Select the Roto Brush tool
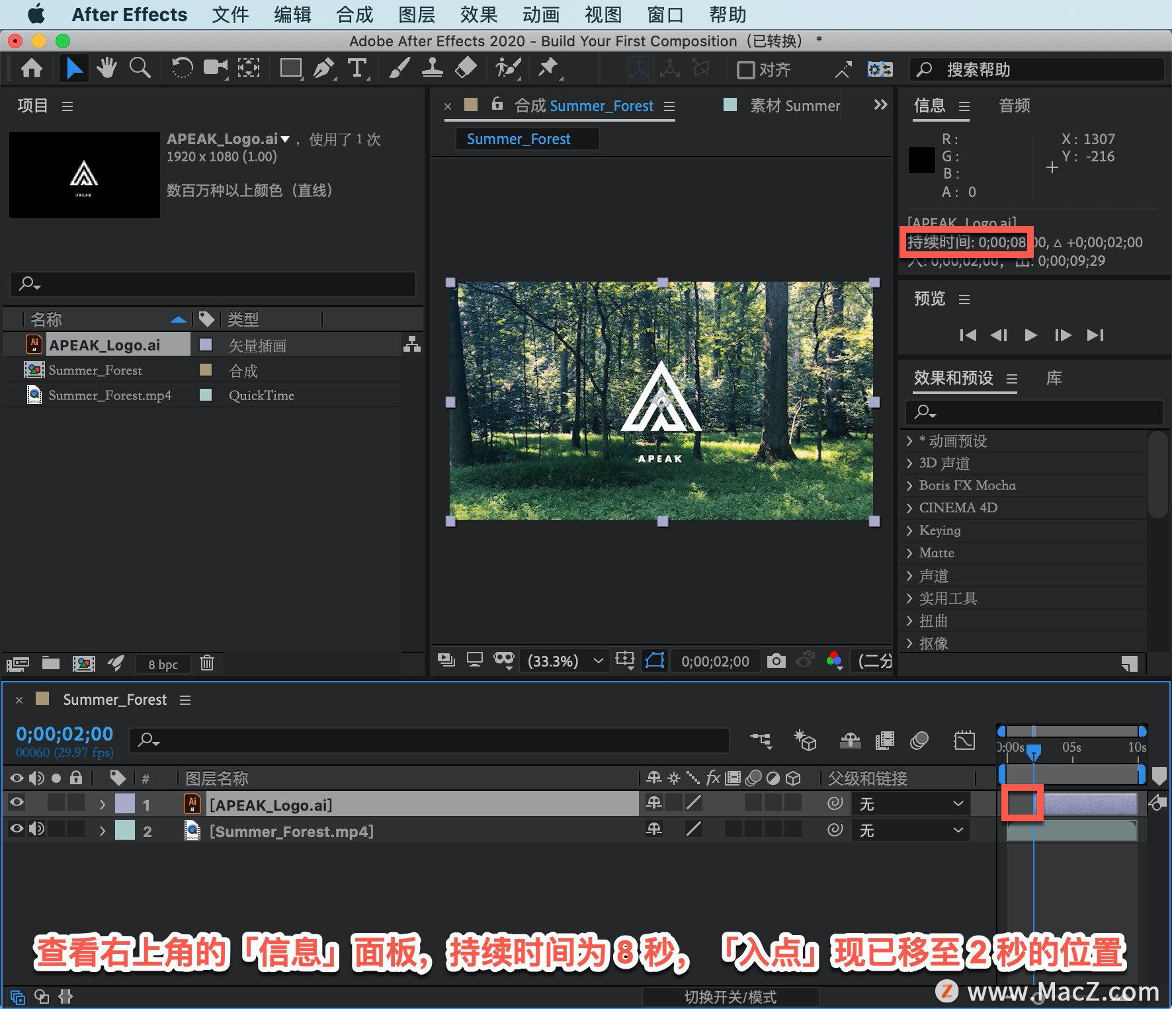This screenshot has height=1009, width=1172. tap(508, 68)
